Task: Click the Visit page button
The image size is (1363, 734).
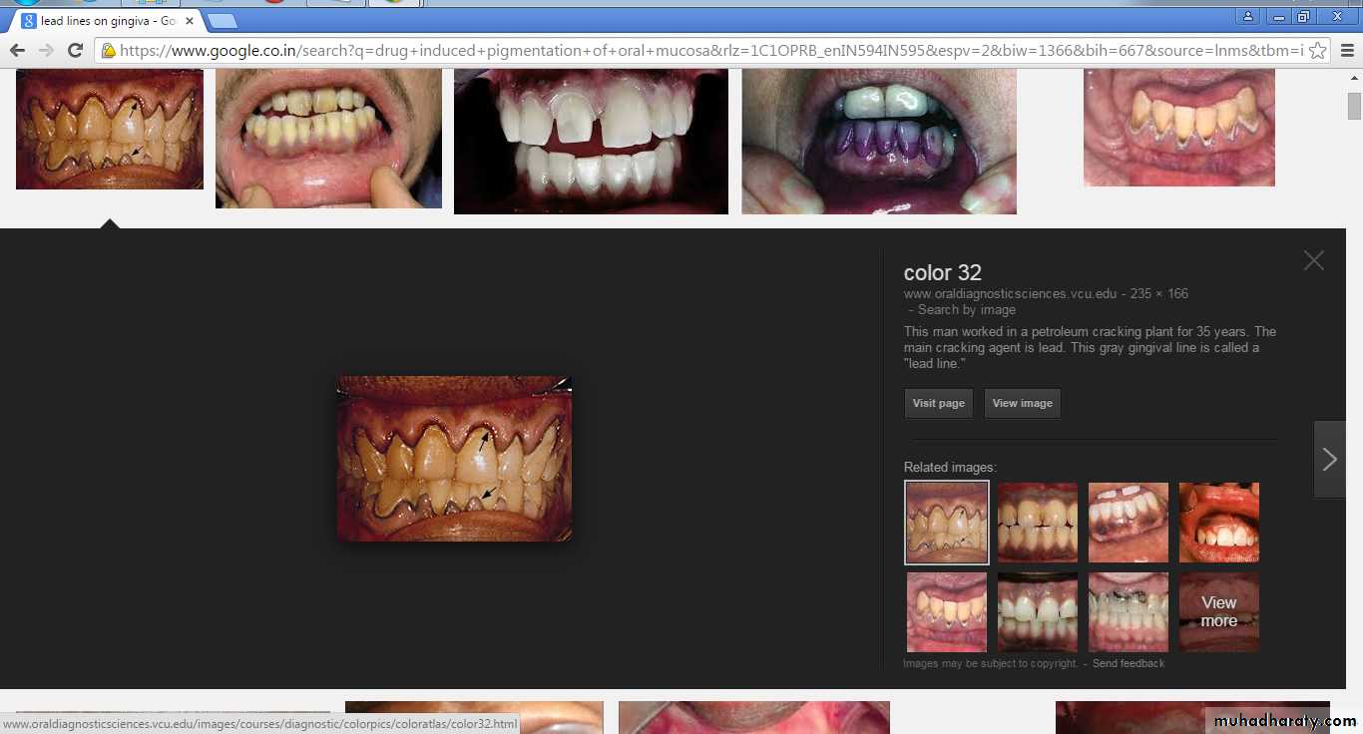Action: pos(938,403)
